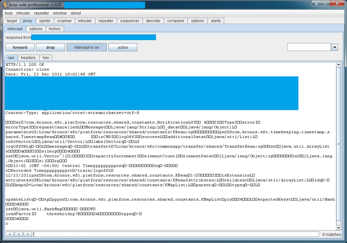The image size is (347, 243).
Task: Click the plus button beside search box
Action: [x=10, y=234]
